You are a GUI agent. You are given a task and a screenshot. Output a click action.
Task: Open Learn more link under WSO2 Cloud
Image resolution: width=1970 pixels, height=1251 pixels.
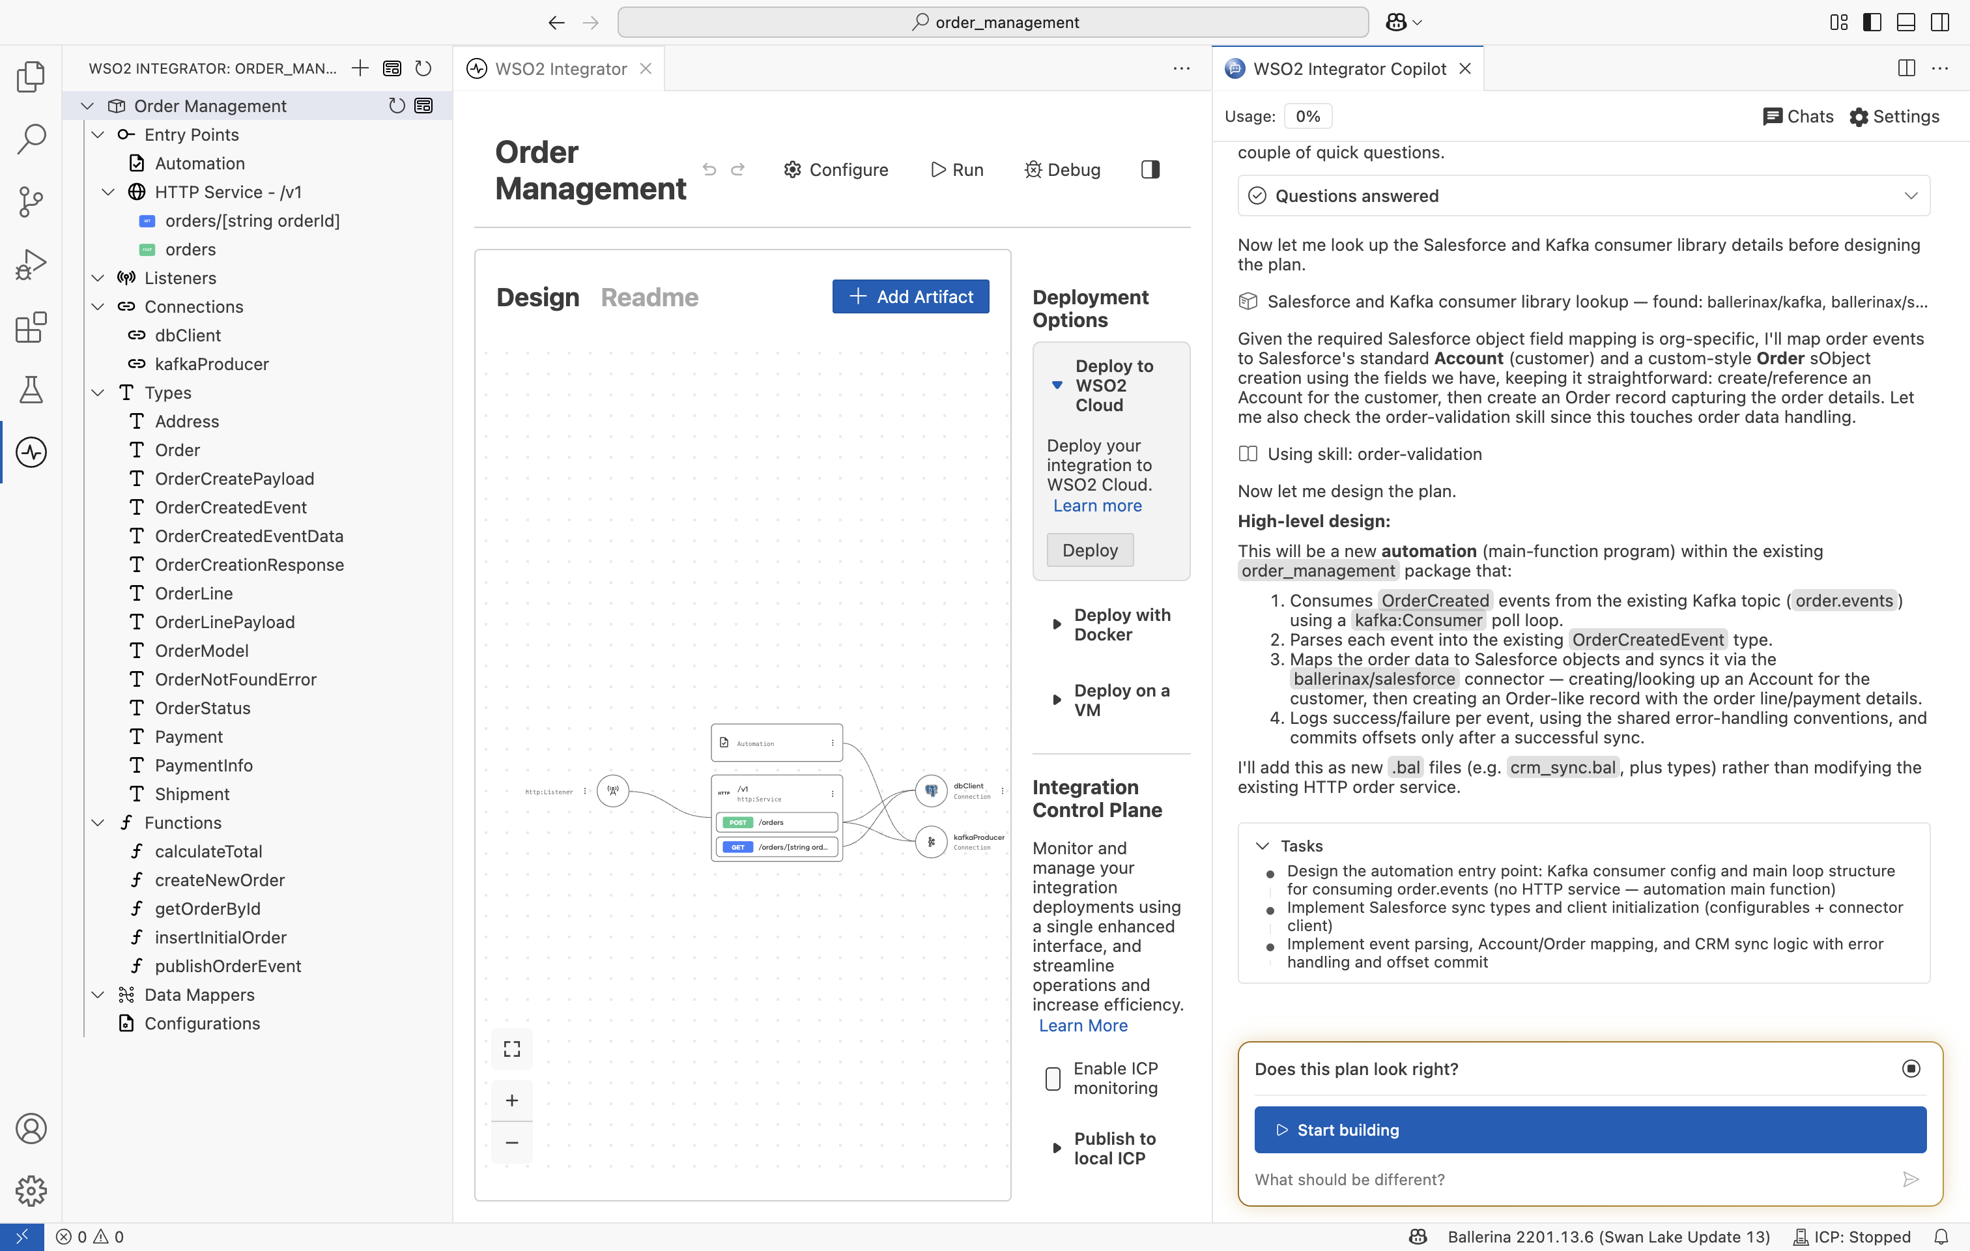pyautogui.click(x=1097, y=506)
